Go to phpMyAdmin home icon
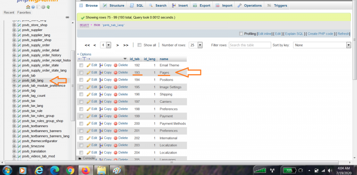The width and height of the screenshot is (357, 175). coord(28,7)
